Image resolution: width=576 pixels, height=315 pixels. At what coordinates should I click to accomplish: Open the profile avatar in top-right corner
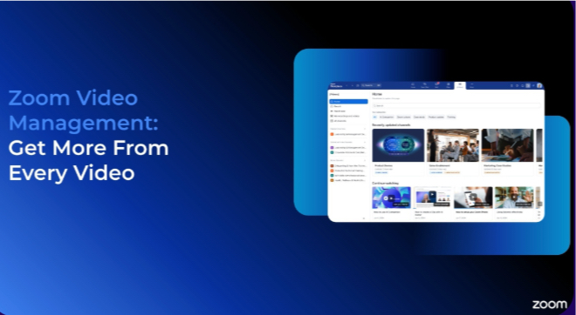539,85
